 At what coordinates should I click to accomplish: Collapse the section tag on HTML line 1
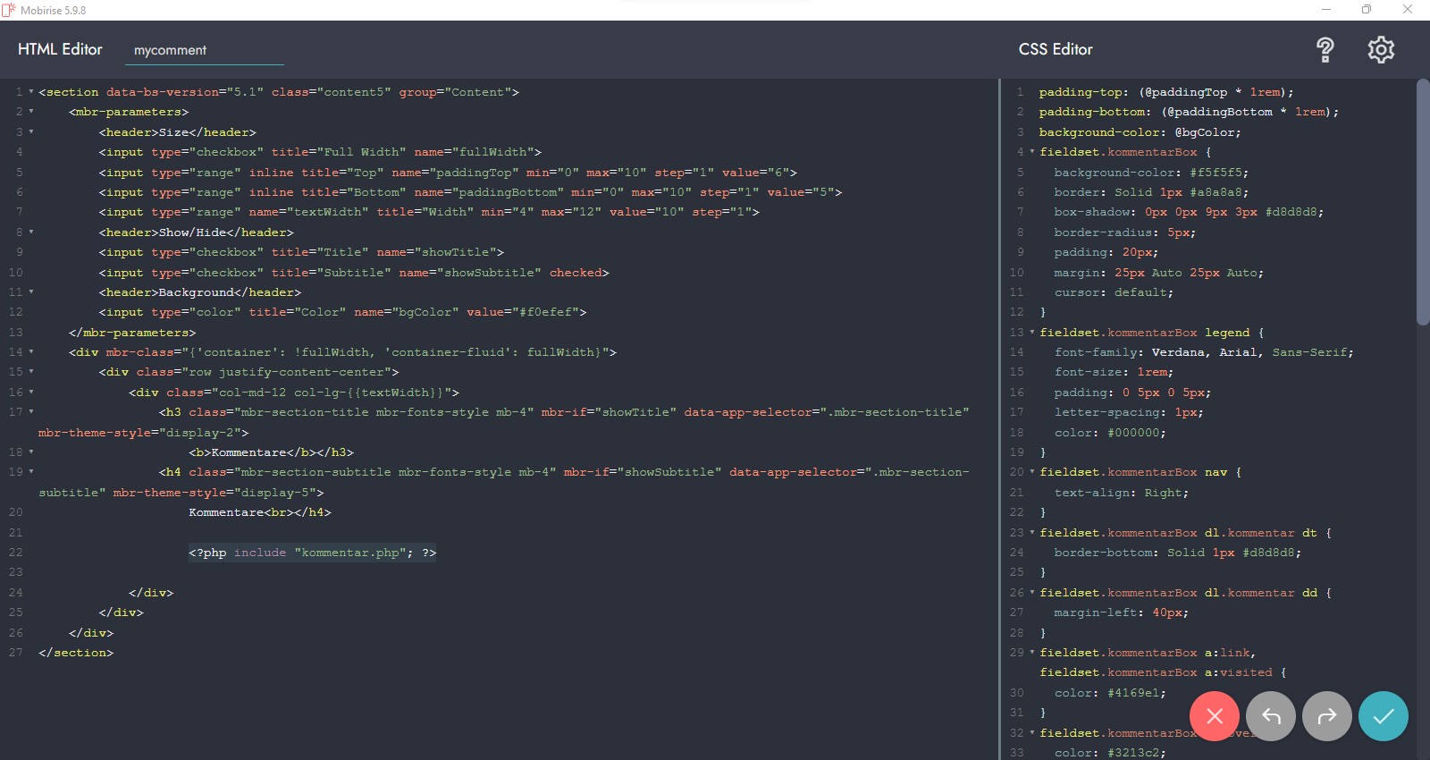click(31, 92)
